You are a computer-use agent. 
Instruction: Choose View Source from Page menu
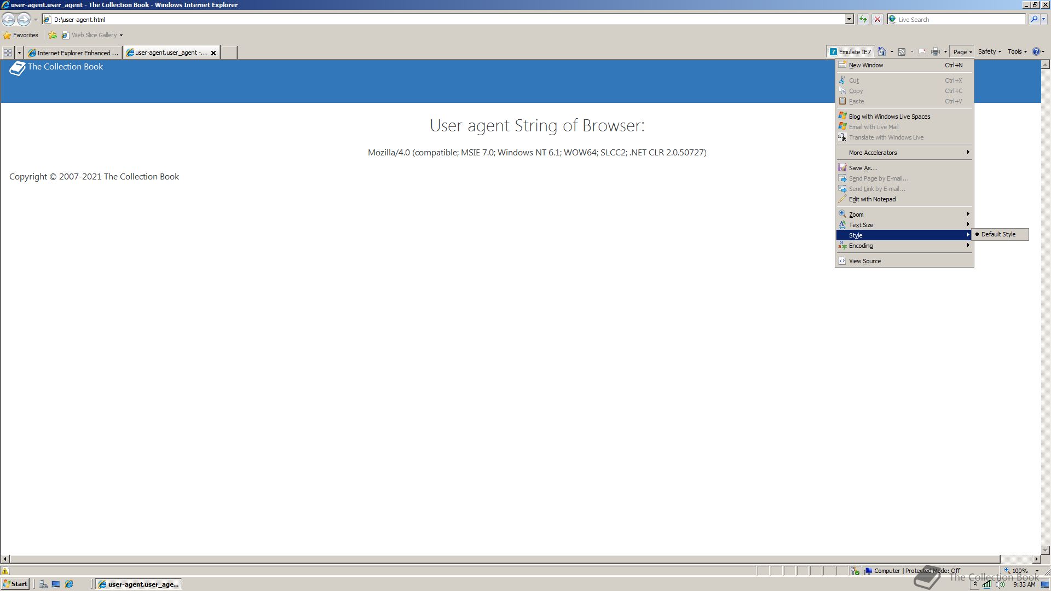904,261
